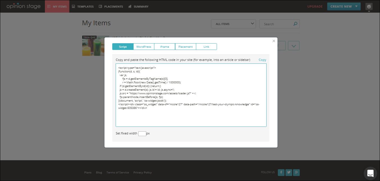
Task: Open the chat support bubble icon
Action: click(x=370, y=173)
